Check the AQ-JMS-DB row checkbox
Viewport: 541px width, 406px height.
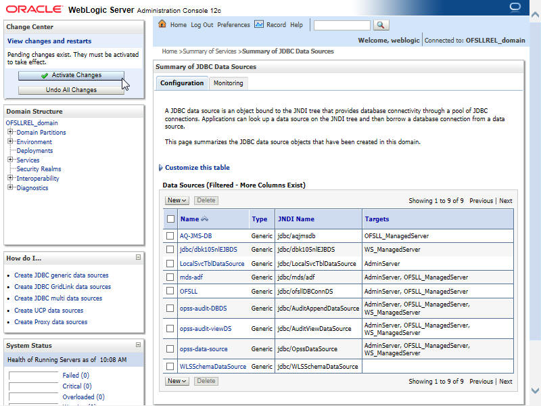(170, 235)
